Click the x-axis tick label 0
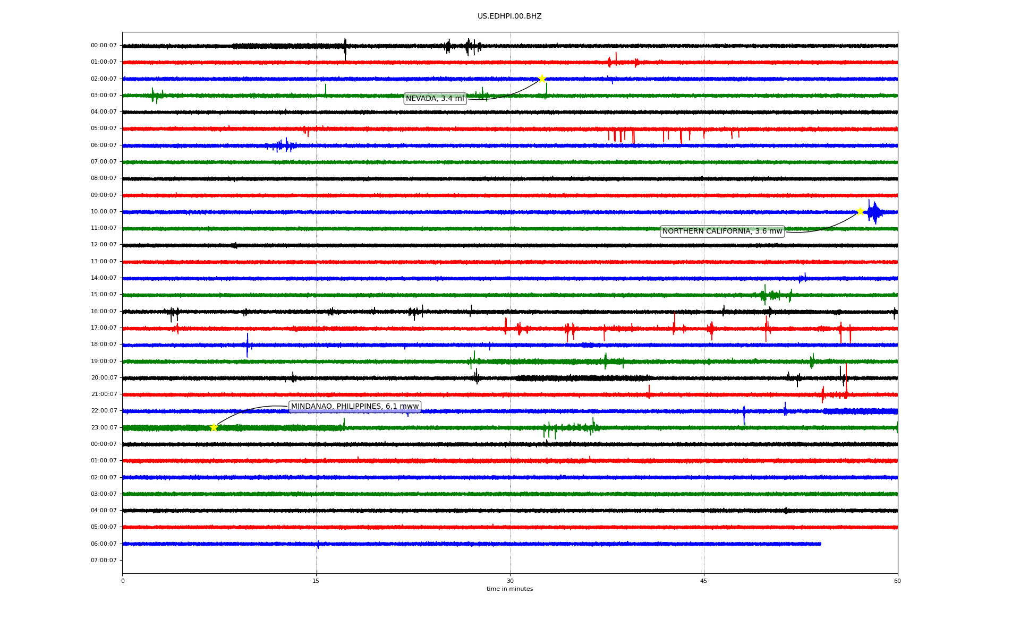The width and height of the screenshot is (1020, 637). click(x=123, y=581)
